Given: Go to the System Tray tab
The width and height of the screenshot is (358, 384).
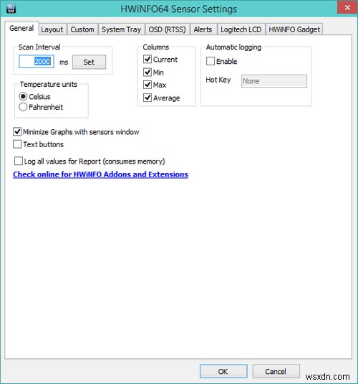Looking at the screenshot, I should (x=122, y=29).
